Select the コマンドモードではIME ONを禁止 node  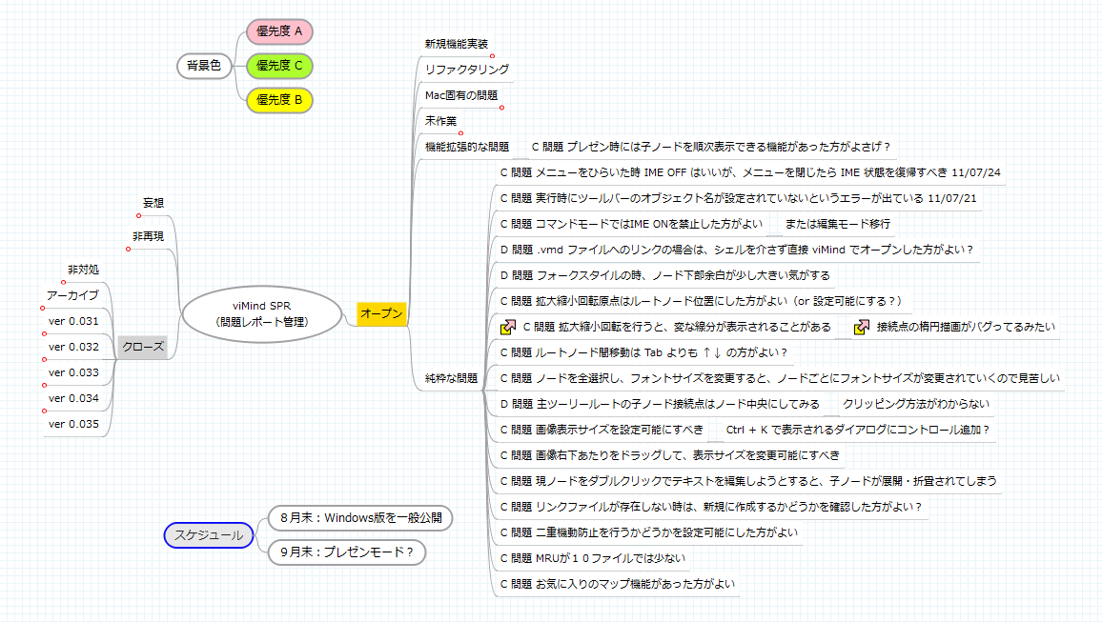(631, 224)
